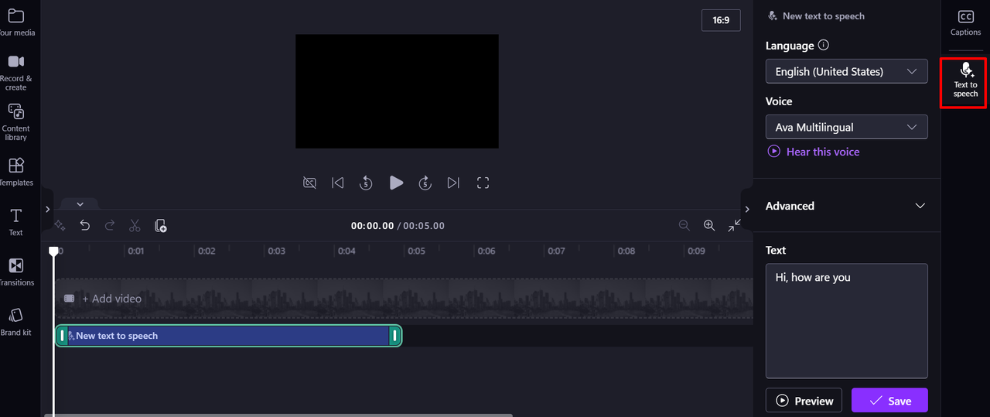Click the black video preview canvas
This screenshot has width=990, height=417.
397,91
